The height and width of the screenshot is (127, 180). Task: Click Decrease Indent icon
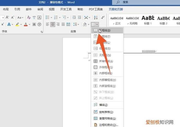74,17
